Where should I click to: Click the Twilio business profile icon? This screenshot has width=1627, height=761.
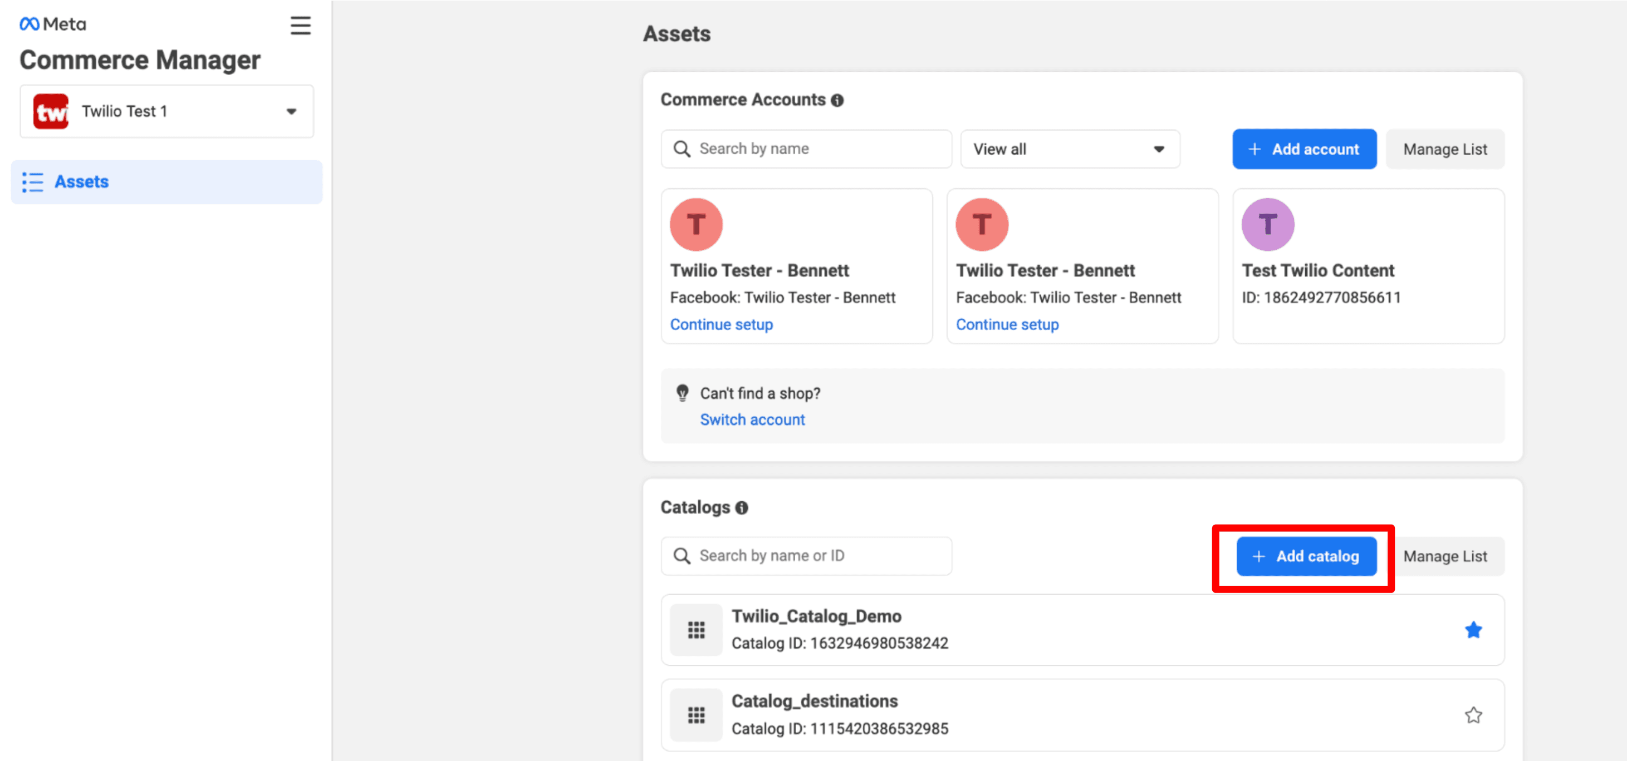tap(51, 111)
